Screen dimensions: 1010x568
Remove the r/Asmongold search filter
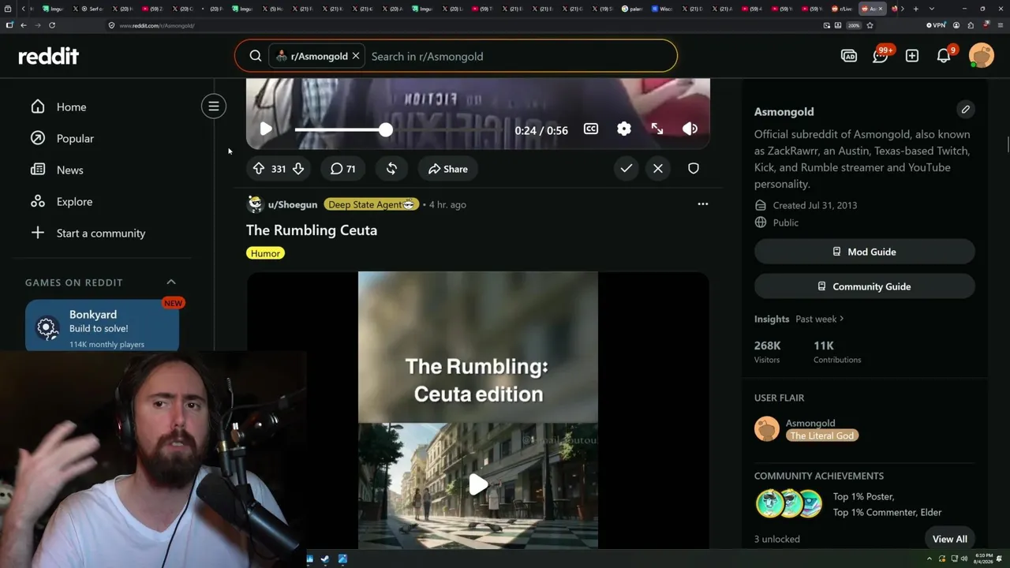tap(356, 56)
